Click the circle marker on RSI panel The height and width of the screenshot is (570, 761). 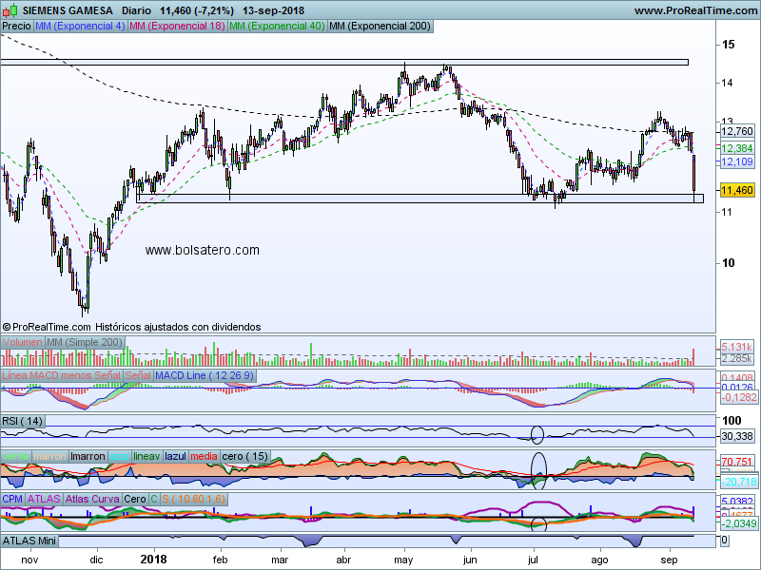(x=537, y=435)
